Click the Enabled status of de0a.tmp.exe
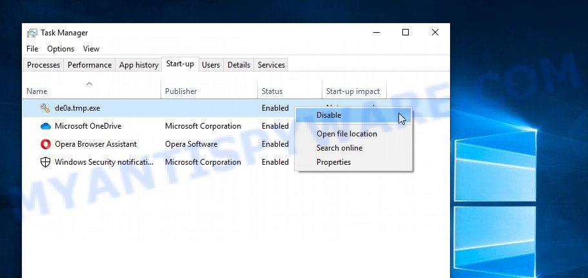Image resolution: width=588 pixels, height=278 pixels. (x=275, y=108)
